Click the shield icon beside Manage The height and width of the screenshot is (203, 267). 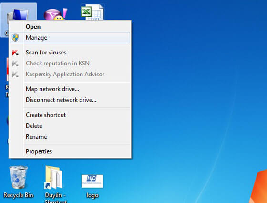pyautogui.click(x=15, y=38)
